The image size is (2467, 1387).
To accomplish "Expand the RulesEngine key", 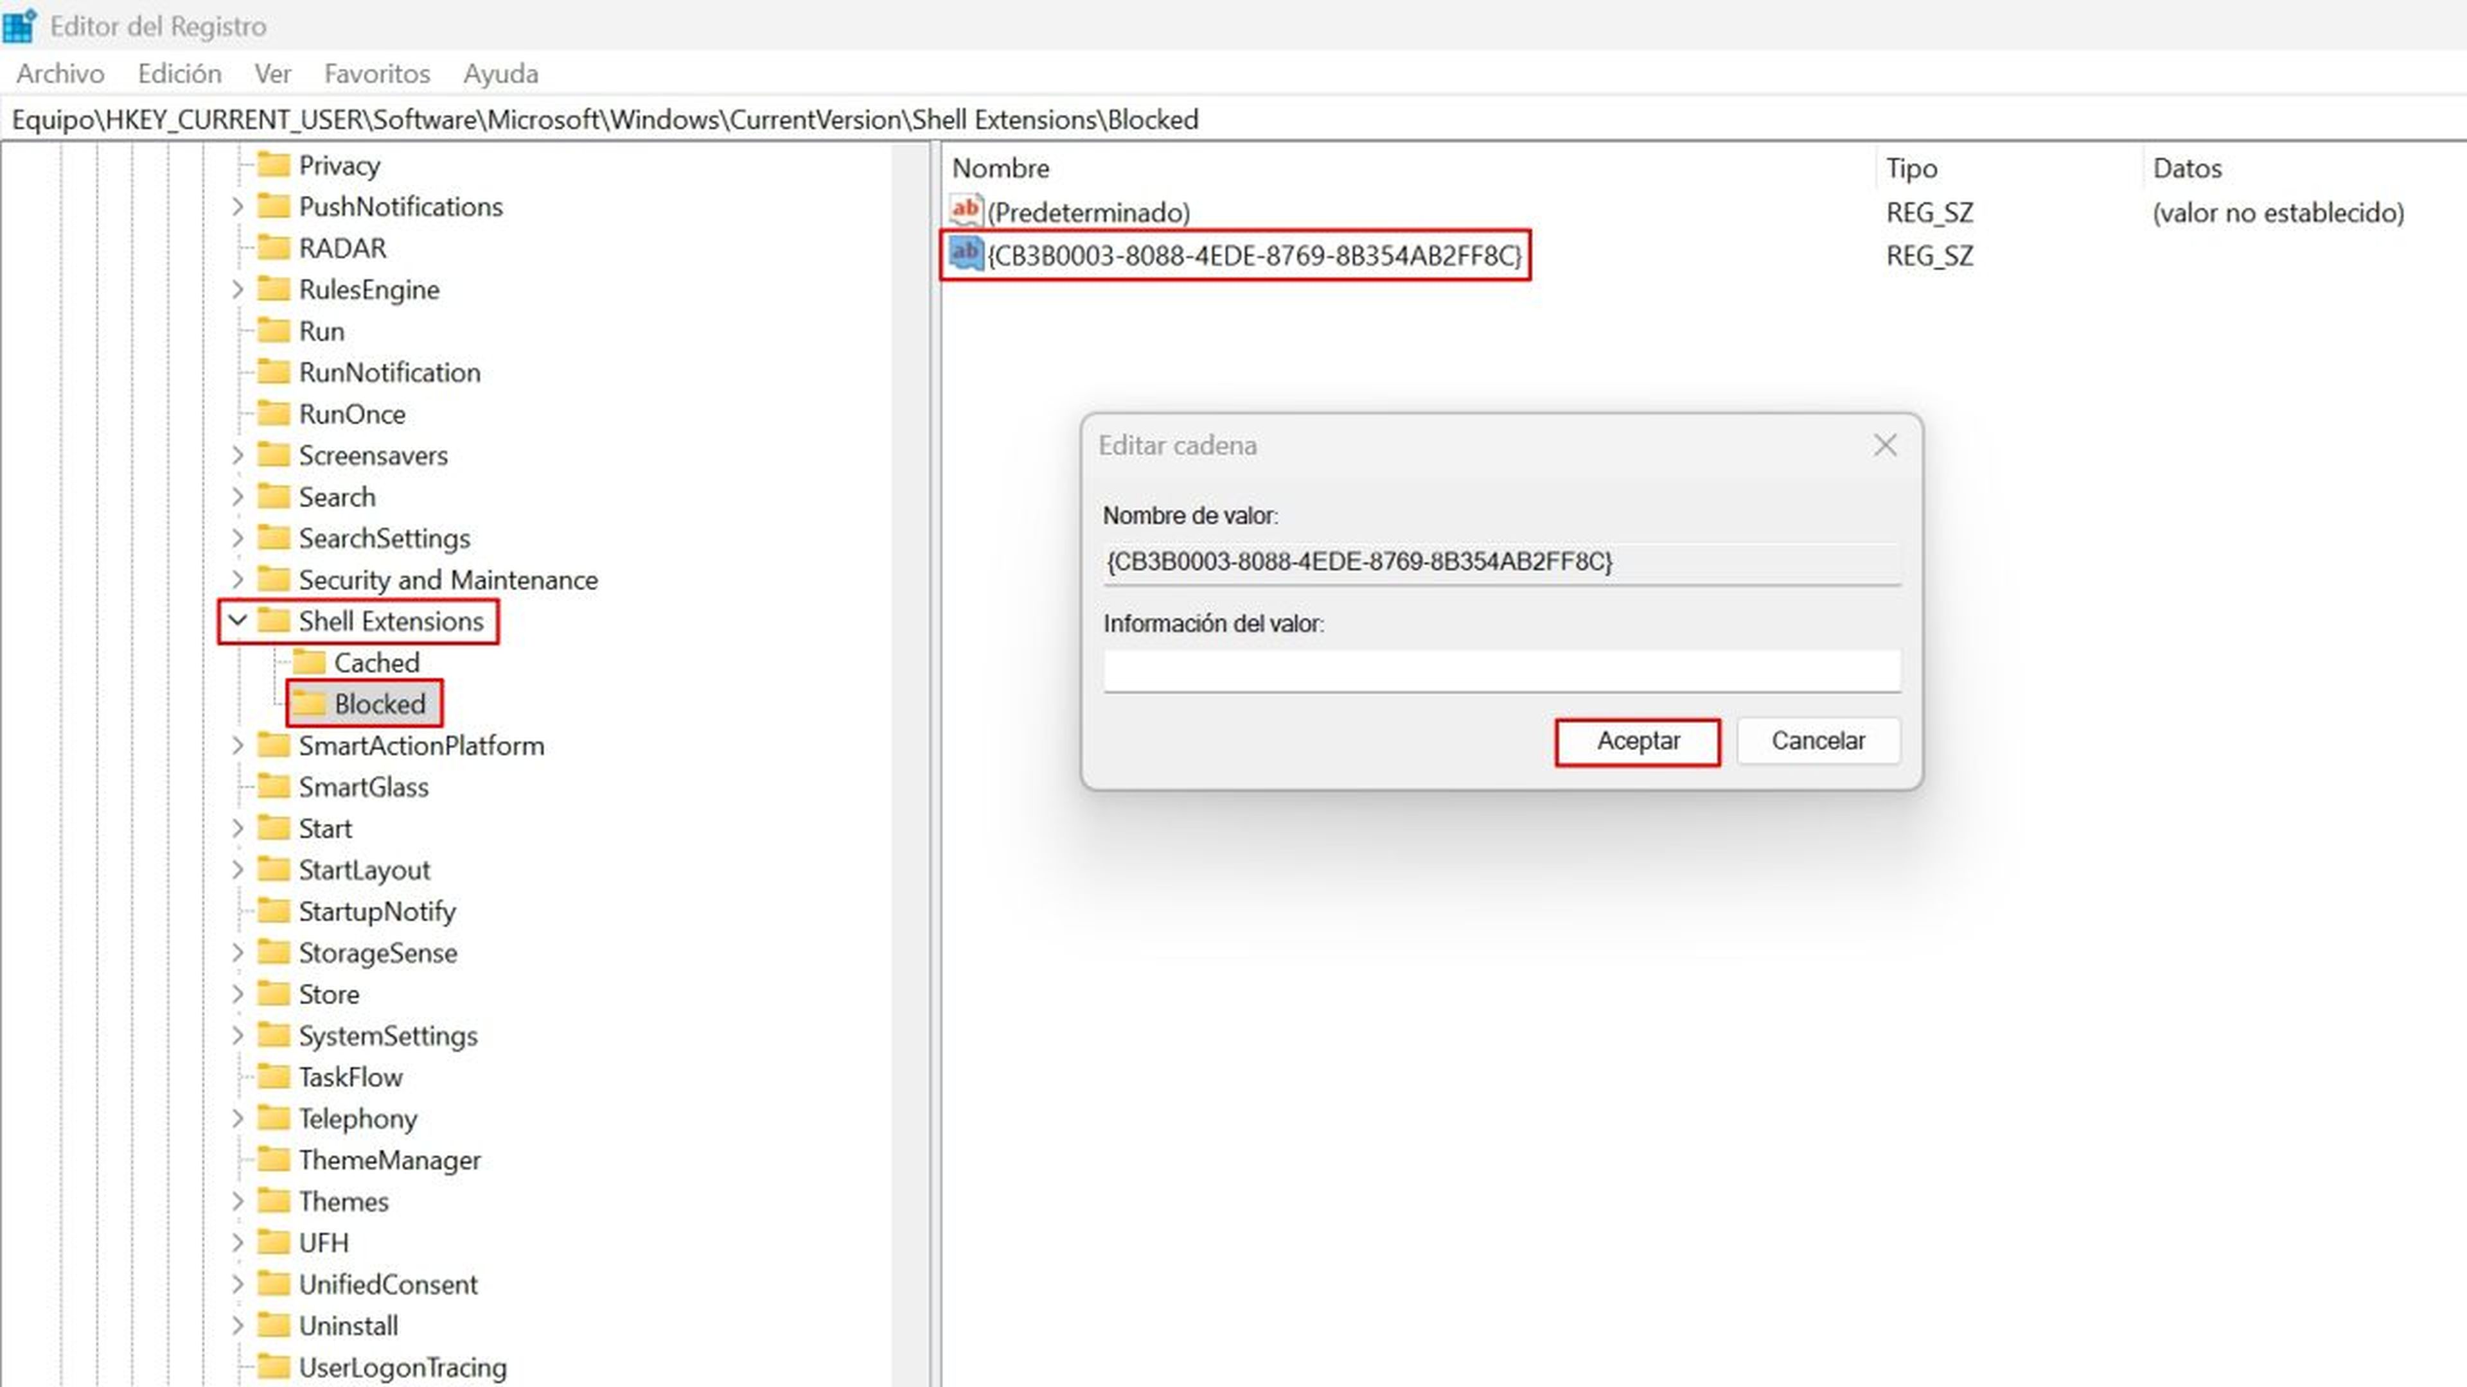I will 238,289.
